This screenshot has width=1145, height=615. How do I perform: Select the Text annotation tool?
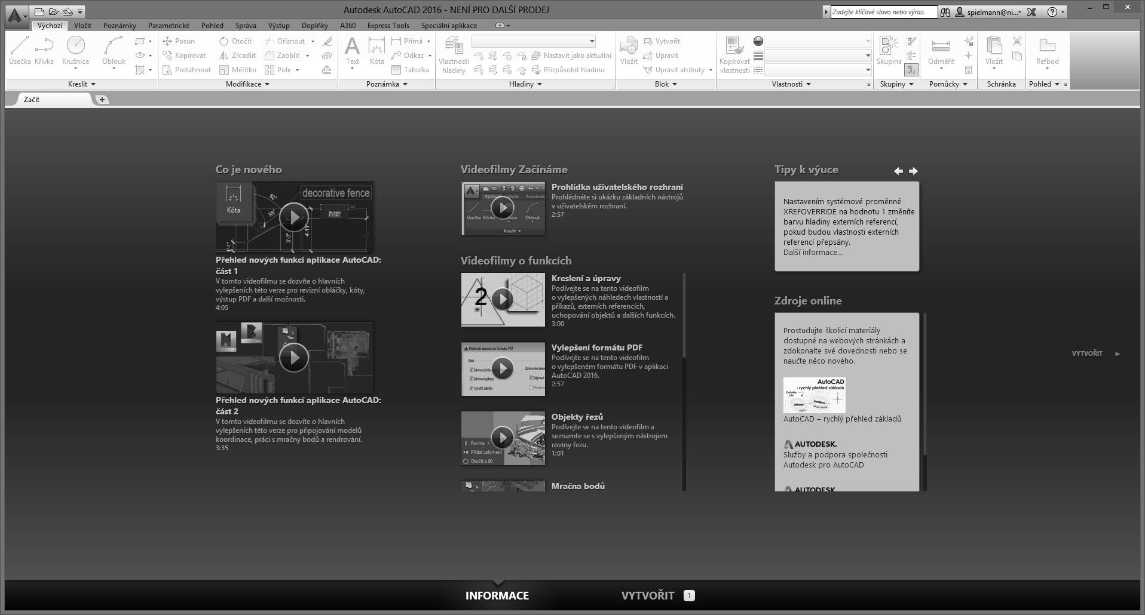pos(353,52)
